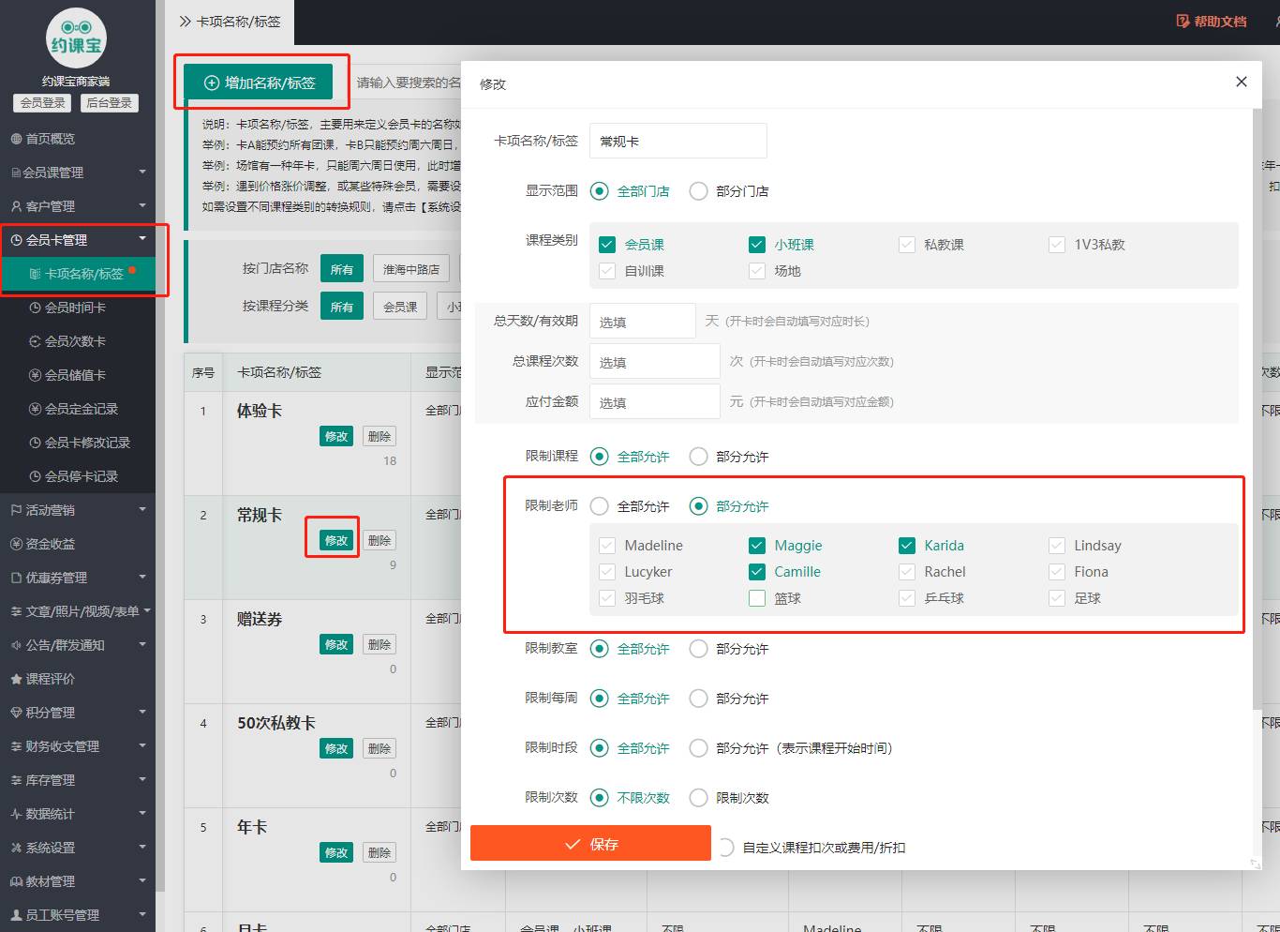This screenshot has height=932, width=1280.
Task: Click the 会员登录 button
Action: [x=43, y=103]
